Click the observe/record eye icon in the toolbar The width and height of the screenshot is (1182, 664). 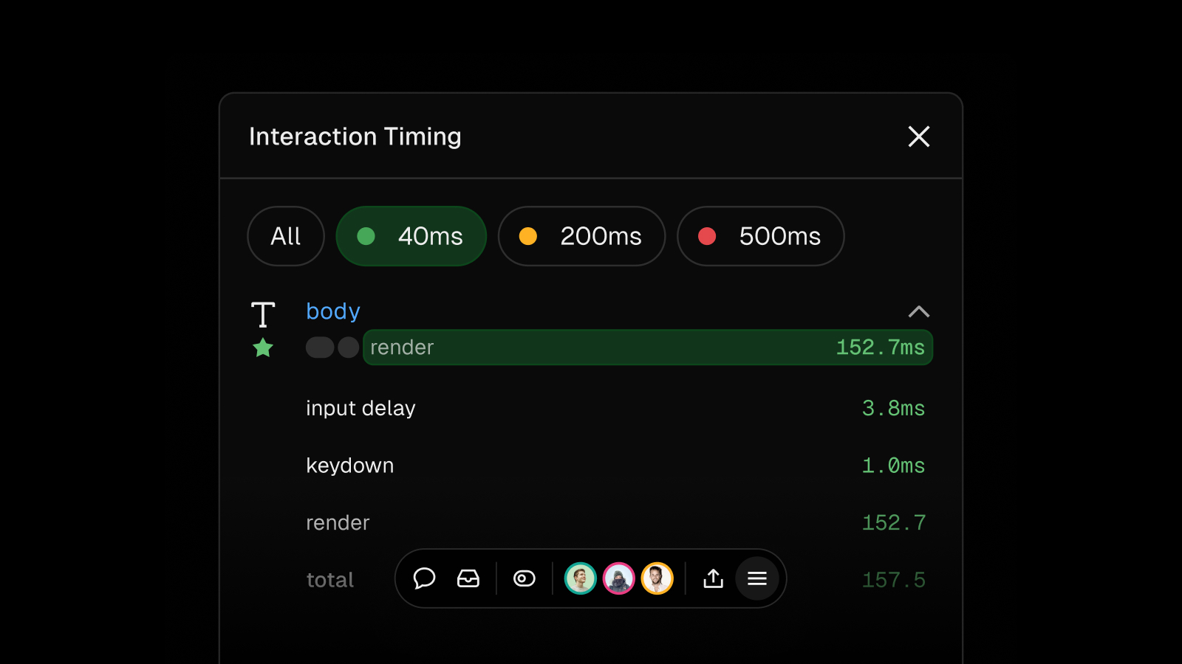(x=524, y=578)
